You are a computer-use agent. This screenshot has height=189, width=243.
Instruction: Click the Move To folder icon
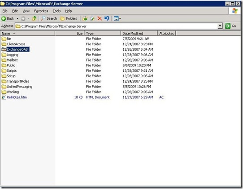85,18
